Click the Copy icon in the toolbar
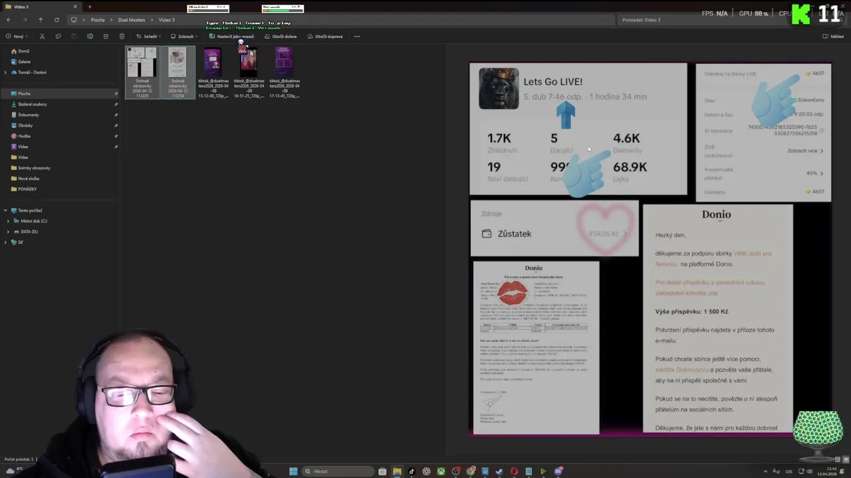 tap(58, 37)
